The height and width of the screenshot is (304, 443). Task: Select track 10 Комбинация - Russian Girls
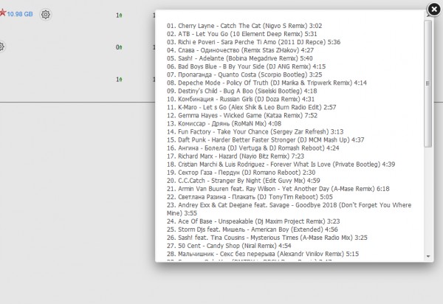pos(241,100)
